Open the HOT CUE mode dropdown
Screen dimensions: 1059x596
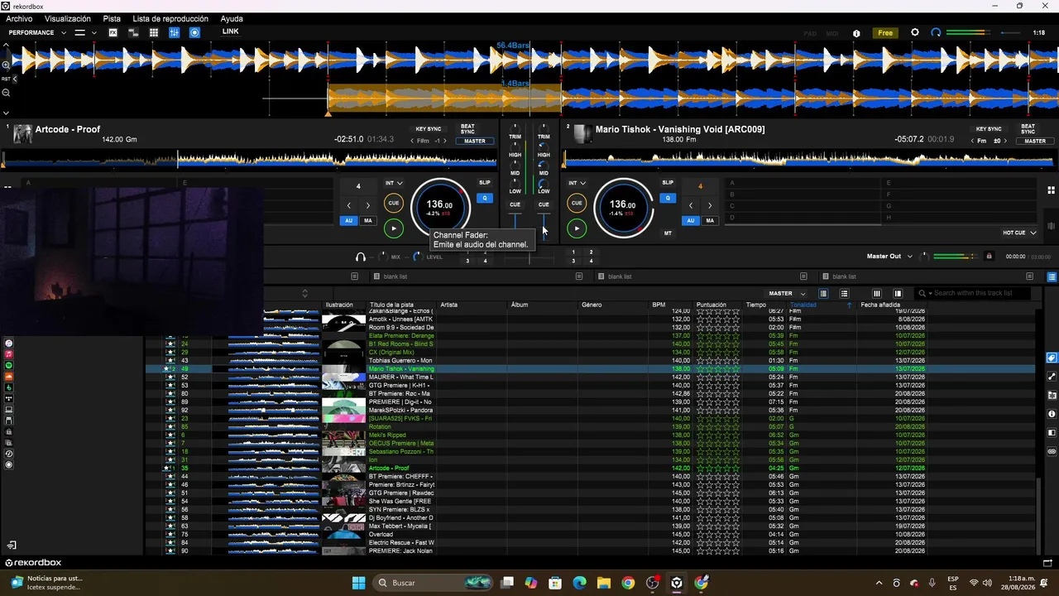1019,233
